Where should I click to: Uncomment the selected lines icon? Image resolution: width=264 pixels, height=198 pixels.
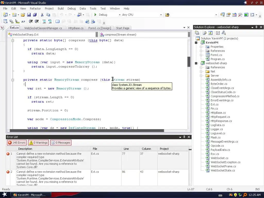tap(50, 21)
